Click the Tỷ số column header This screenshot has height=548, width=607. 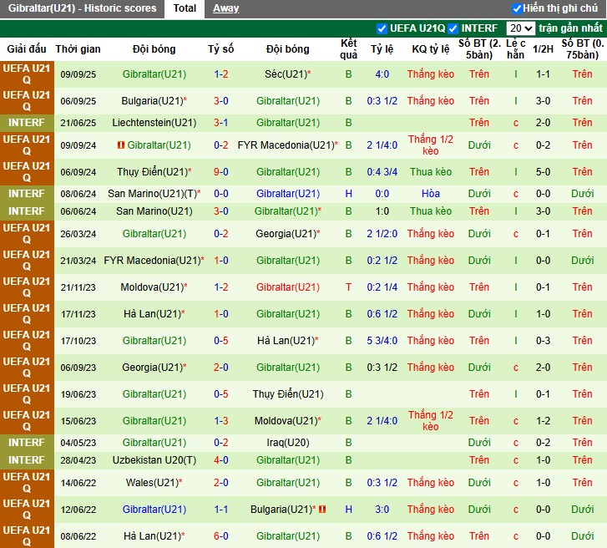tap(221, 49)
